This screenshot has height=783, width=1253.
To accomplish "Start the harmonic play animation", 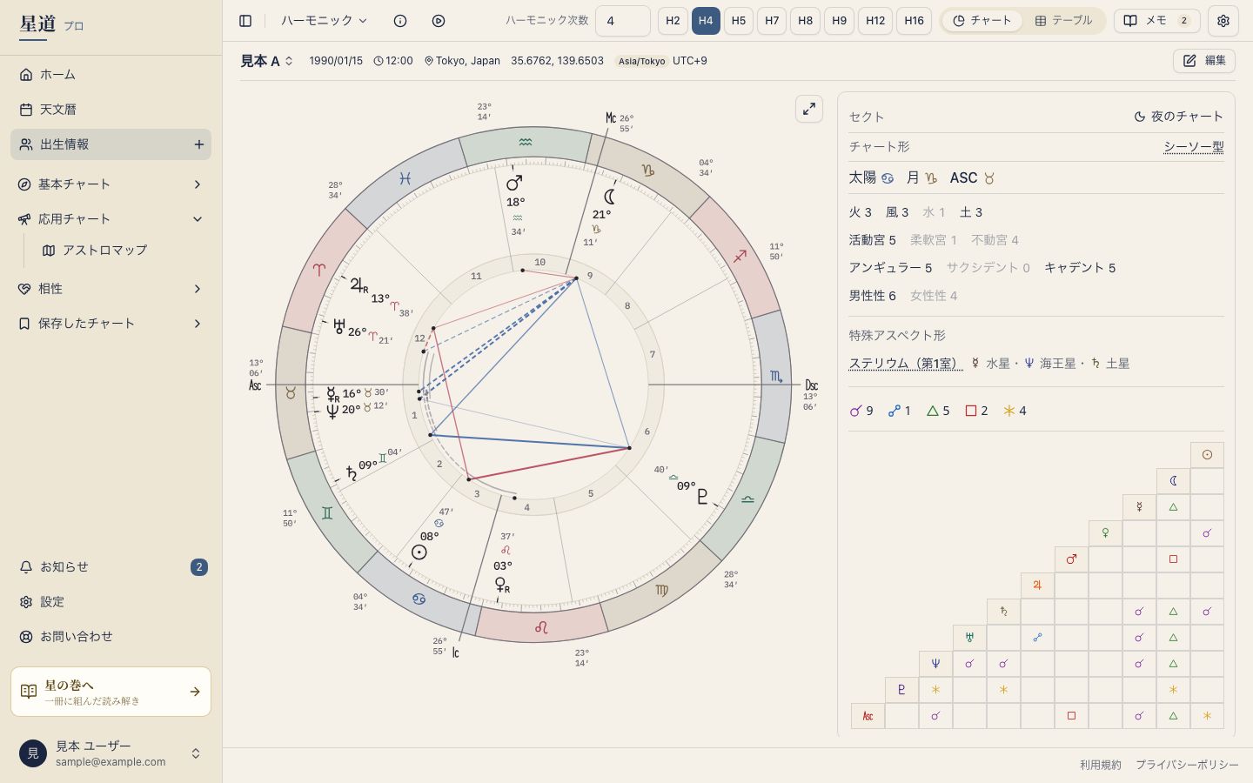I will pos(439,21).
